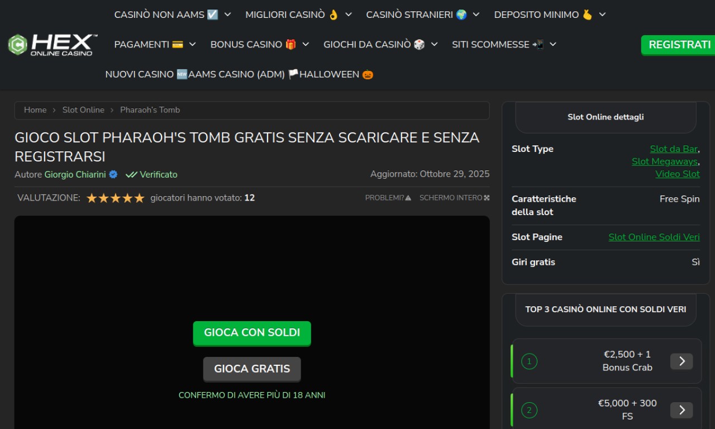Image resolution: width=715 pixels, height=429 pixels.
Task: Expand the chevron beside Bonus Casino
Action: click(306, 44)
